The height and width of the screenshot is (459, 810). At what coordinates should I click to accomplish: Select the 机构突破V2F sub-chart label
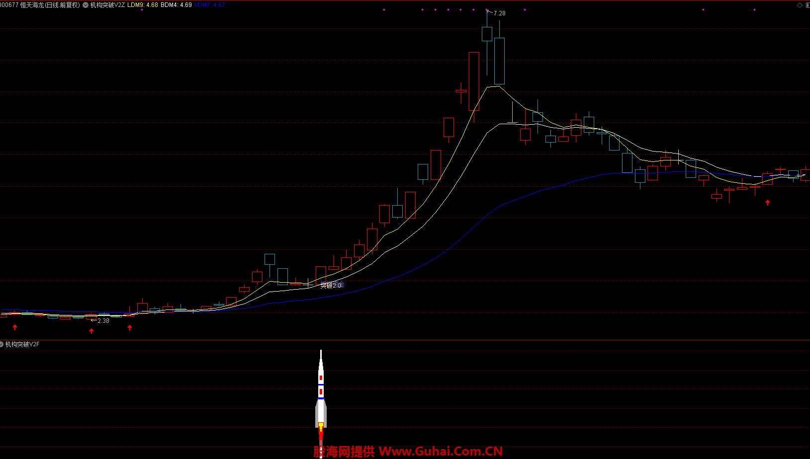click(x=22, y=344)
